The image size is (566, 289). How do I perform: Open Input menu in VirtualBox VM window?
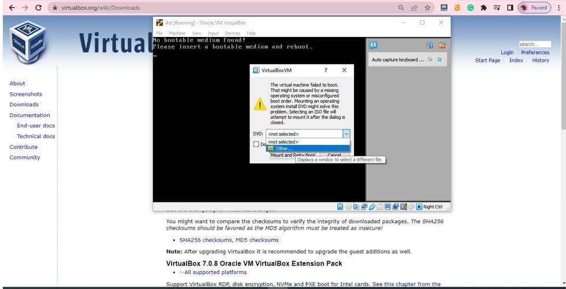[x=213, y=33]
